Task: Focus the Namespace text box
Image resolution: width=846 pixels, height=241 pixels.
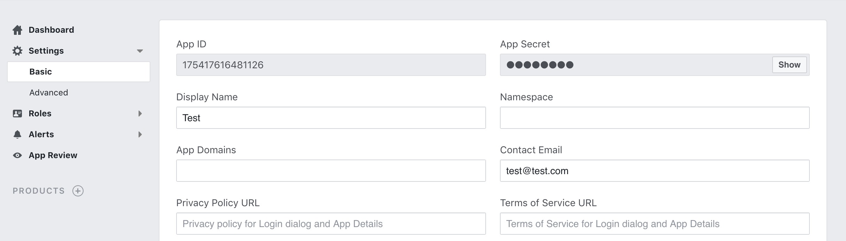Action: 655,118
